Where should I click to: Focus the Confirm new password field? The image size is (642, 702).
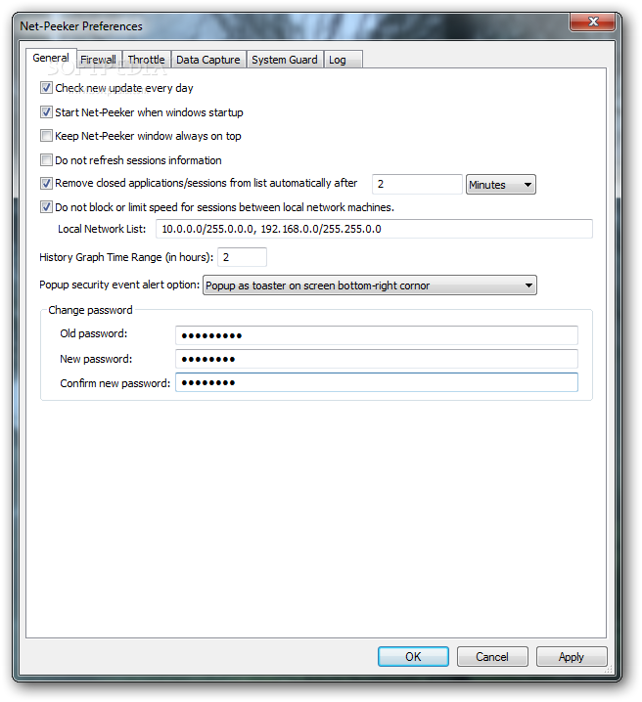pyautogui.click(x=377, y=382)
